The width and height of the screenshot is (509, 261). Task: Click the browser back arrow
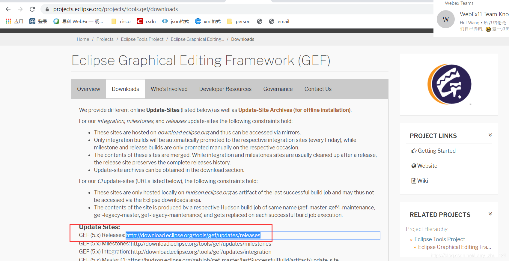(8, 9)
